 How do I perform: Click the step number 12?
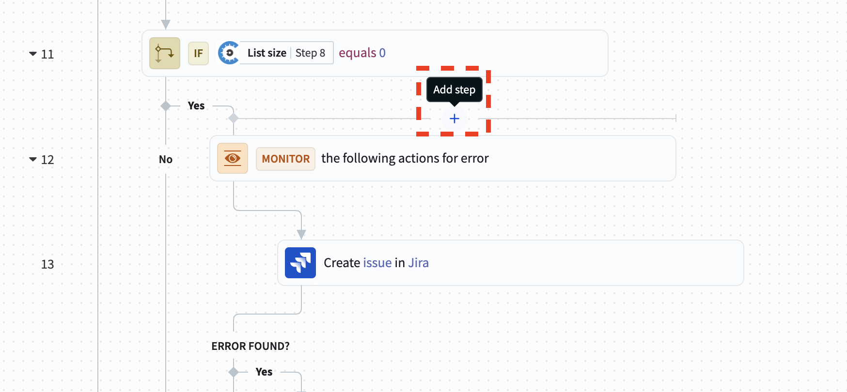point(47,160)
